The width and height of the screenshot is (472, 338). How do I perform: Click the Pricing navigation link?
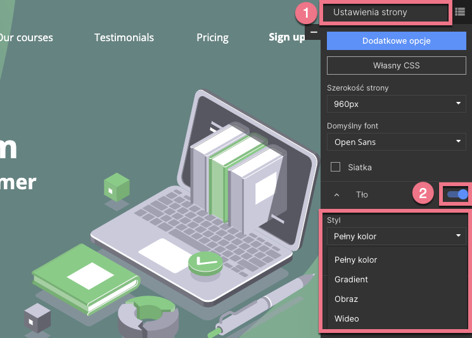(212, 37)
